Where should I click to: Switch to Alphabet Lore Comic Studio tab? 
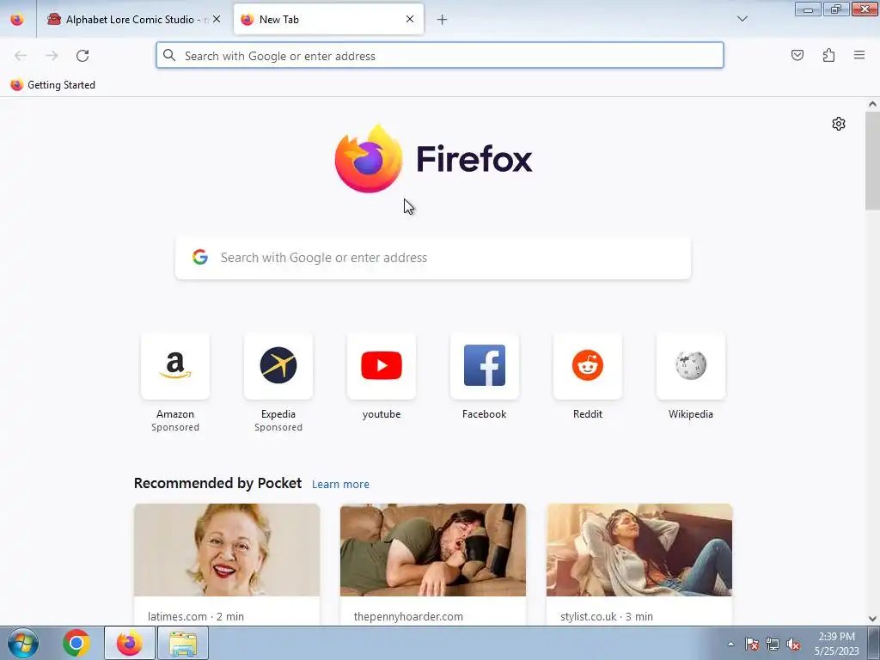(x=133, y=19)
